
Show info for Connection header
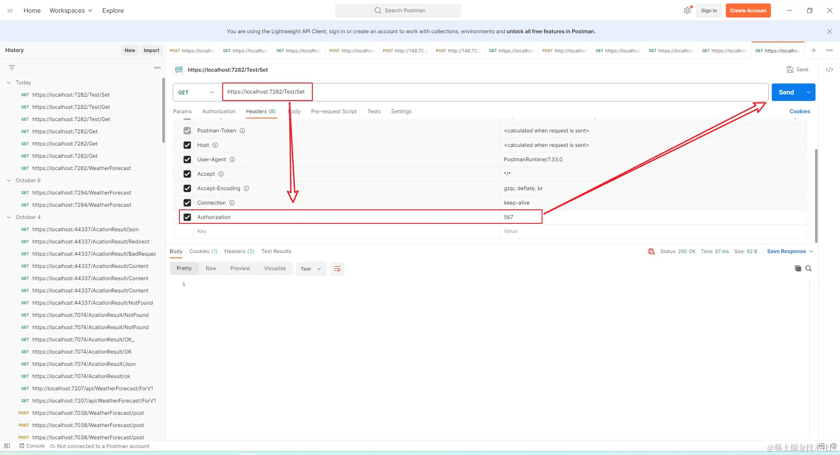[x=232, y=203]
